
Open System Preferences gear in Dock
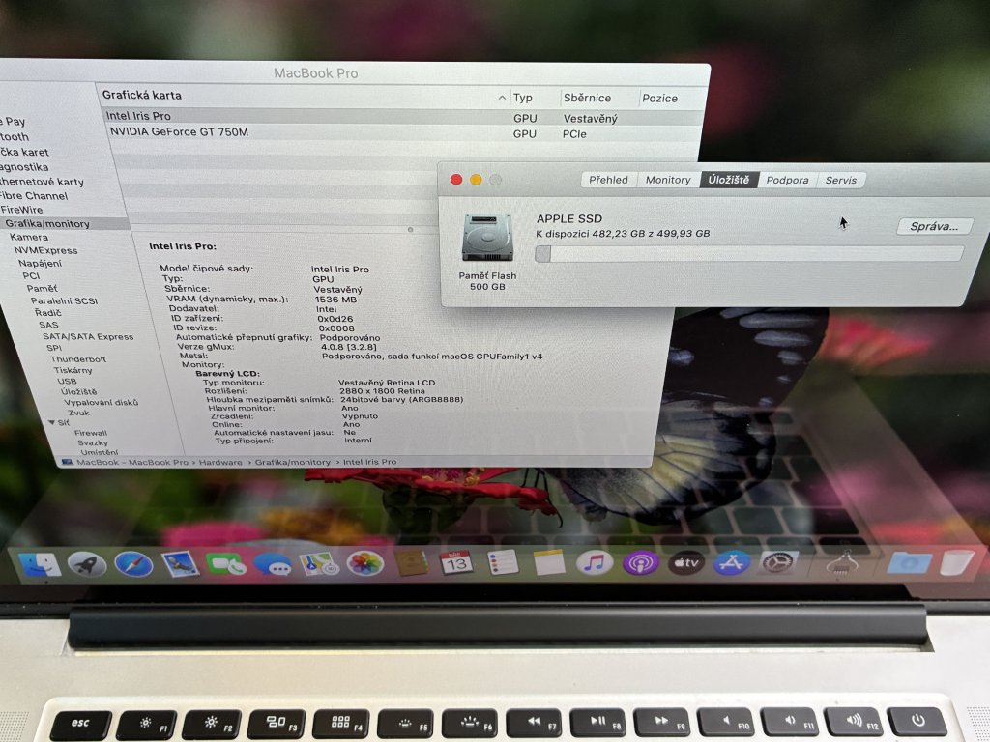[778, 562]
